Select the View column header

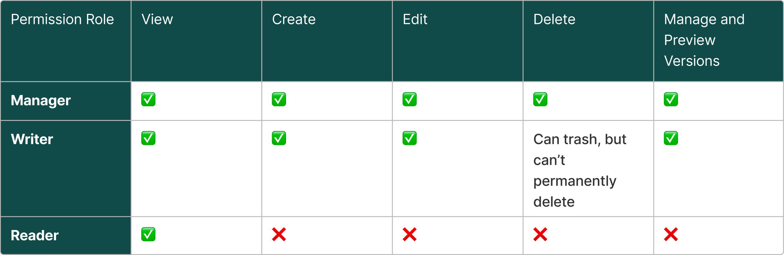196,41
